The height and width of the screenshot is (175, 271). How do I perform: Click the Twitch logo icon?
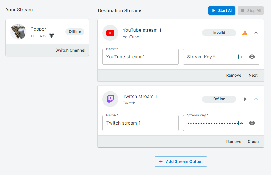(110, 99)
